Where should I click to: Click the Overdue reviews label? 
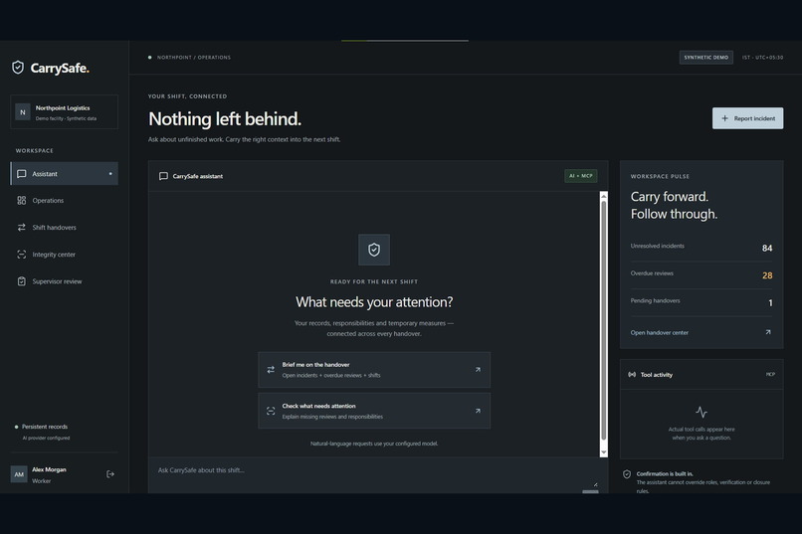pos(652,273)
